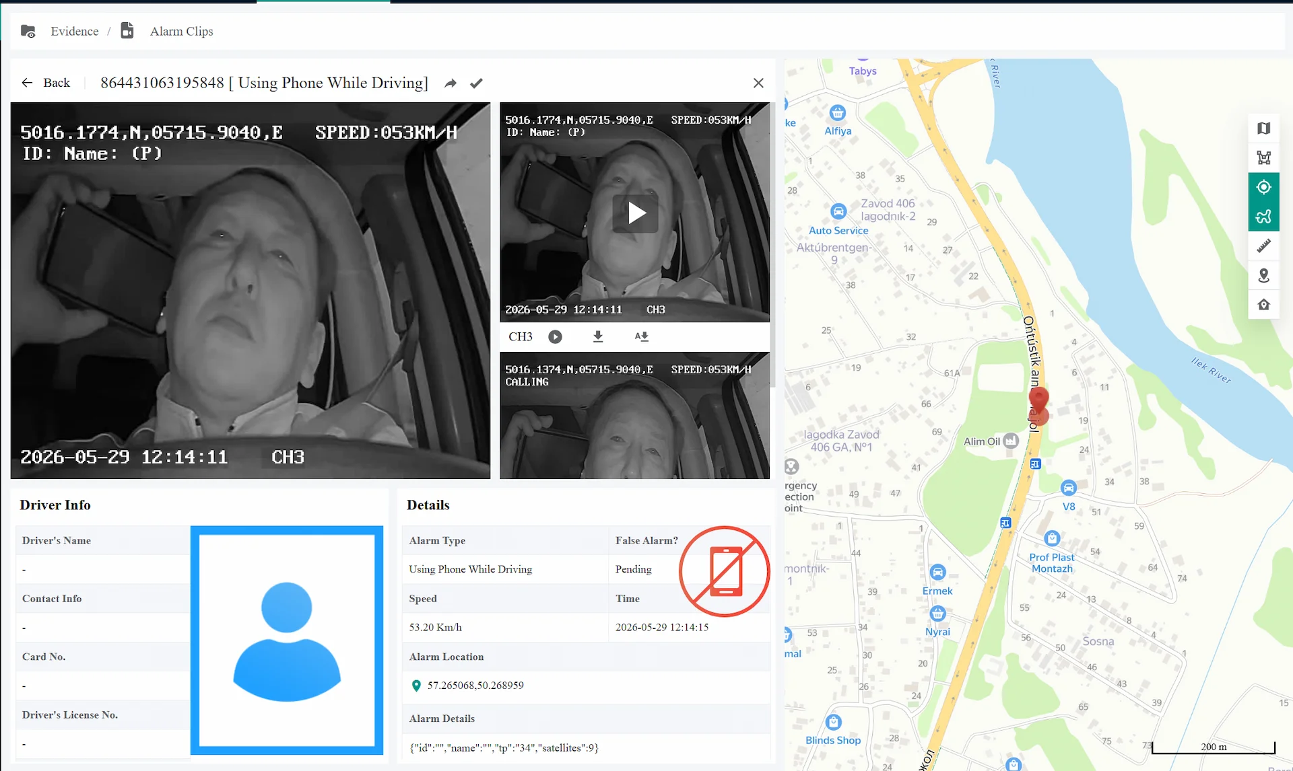
Task: Open the main driver camera image
Action: coord(251,291)
